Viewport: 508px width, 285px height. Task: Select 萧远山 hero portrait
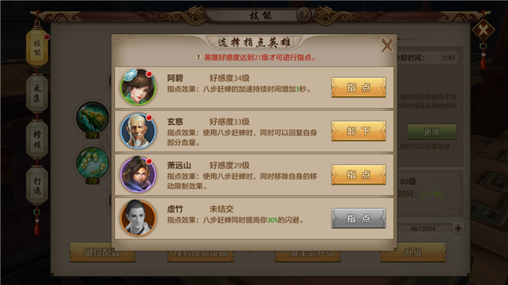coord(138,175)
